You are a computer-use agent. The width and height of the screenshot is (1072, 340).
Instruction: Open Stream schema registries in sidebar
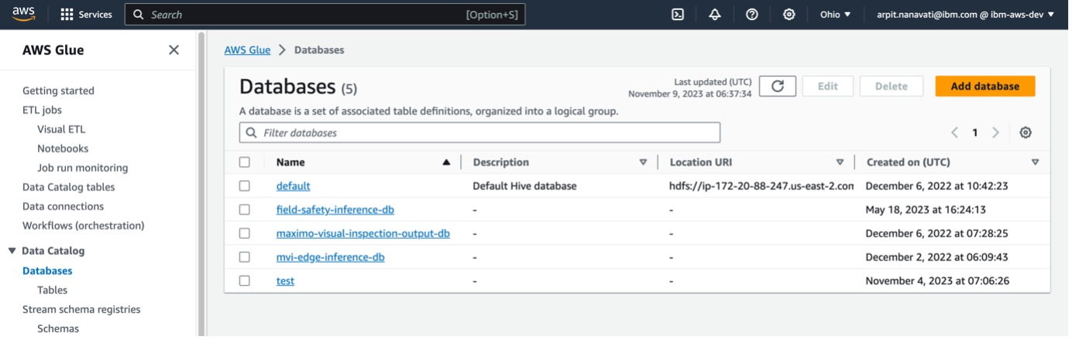coord(81,309)
